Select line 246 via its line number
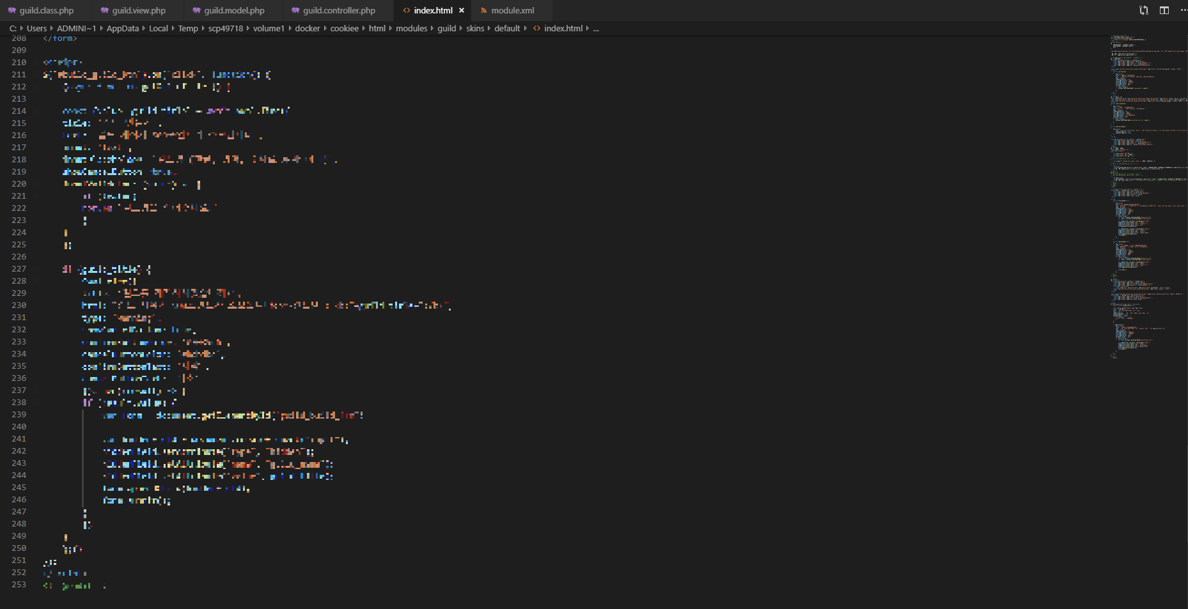The image size is (1188, 609). tap(19, 500)
